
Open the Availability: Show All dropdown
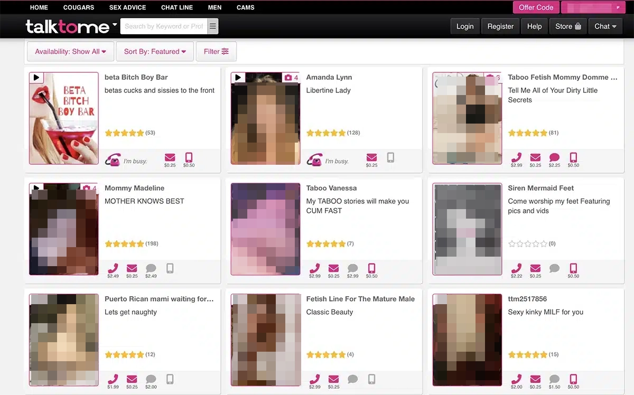click(70, 52)
